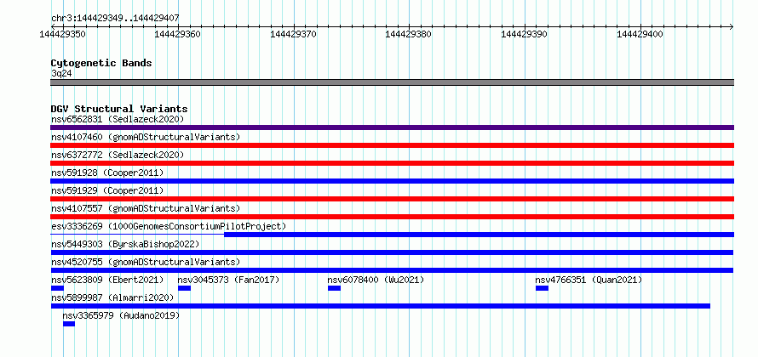Click esv3336269 (1000GenomesConsortiumPilotProject) label
Viewport: 758px width, 357px height.
(169, 226)
